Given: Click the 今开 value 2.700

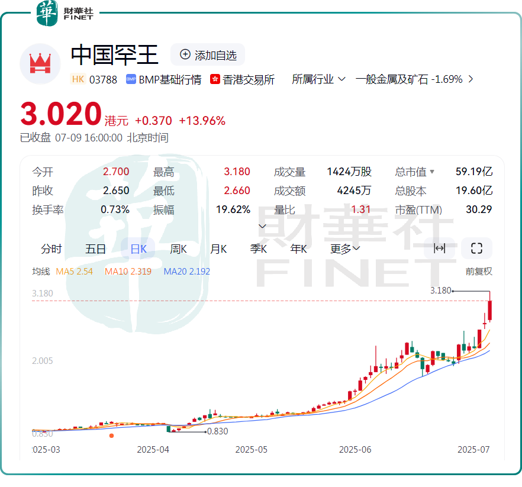Looking at the screenshot, I should point(116,172).
